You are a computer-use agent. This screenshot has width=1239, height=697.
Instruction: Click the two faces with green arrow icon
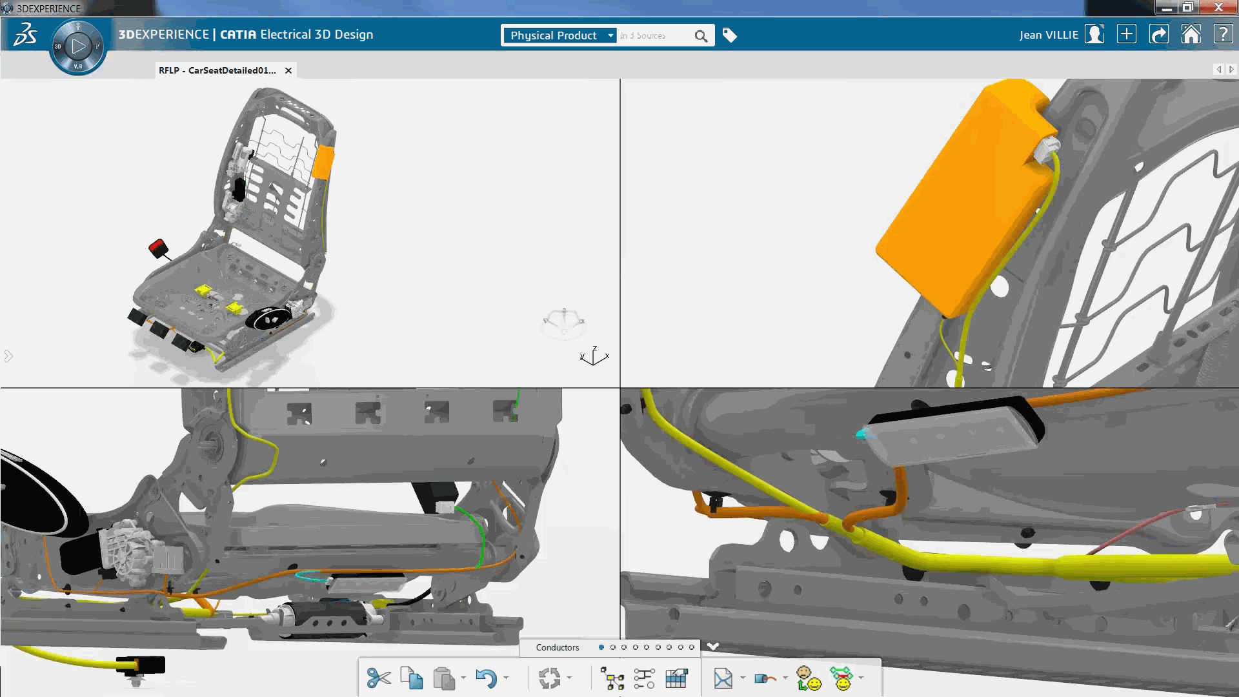809,678
